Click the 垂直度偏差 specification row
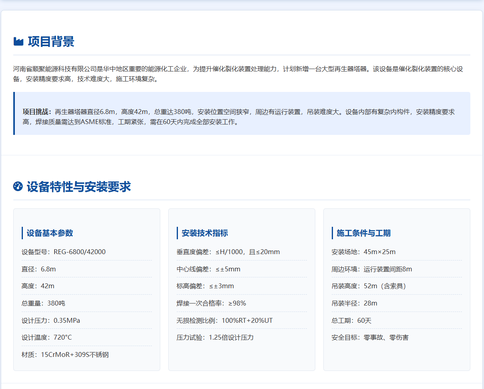 click(228, 252)
